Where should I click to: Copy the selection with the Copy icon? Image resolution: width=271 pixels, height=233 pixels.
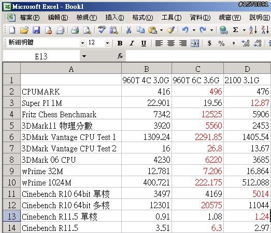coord(140,30)
